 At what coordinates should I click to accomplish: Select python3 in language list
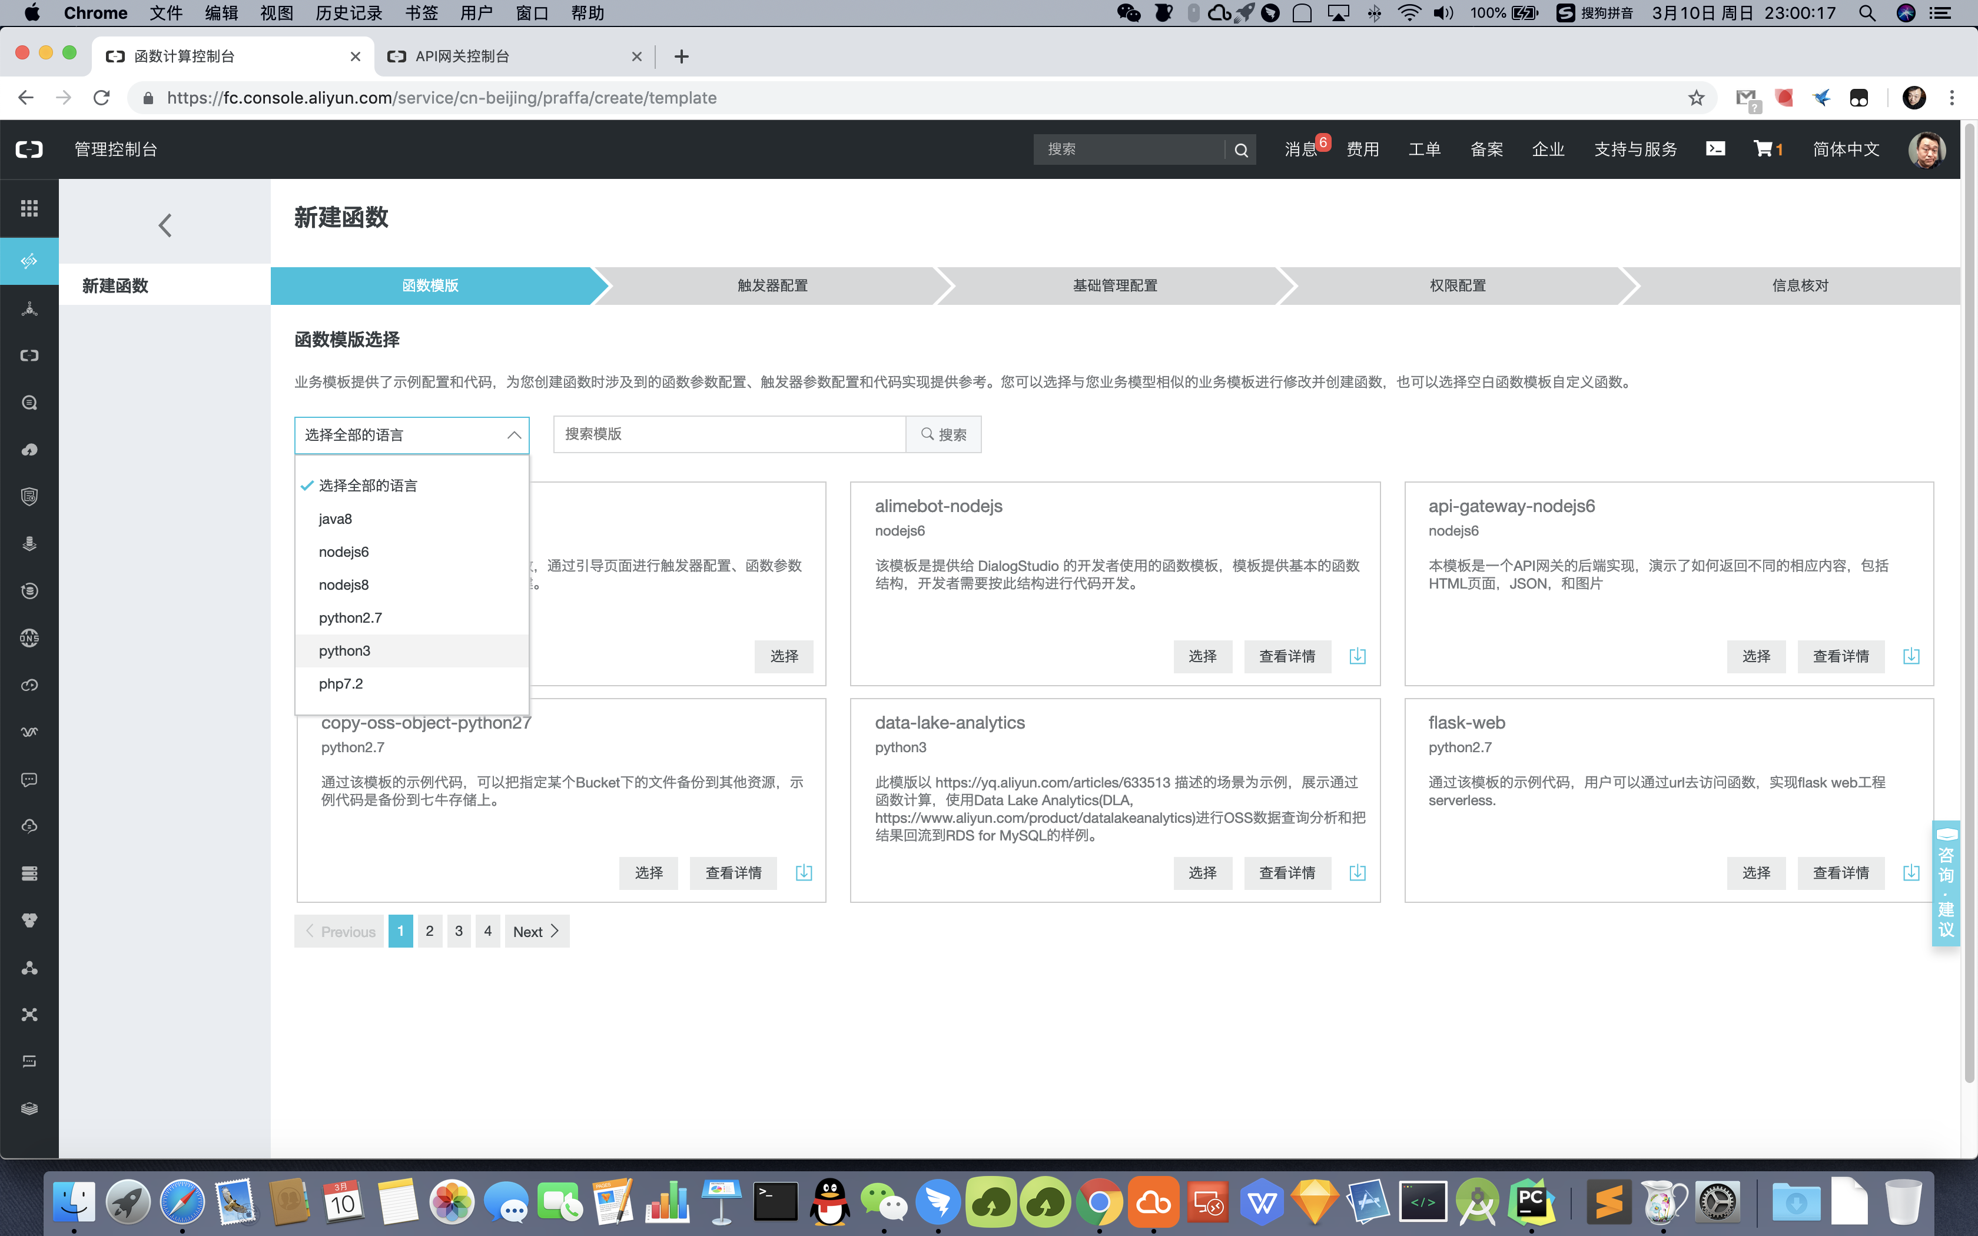(411, 651)
